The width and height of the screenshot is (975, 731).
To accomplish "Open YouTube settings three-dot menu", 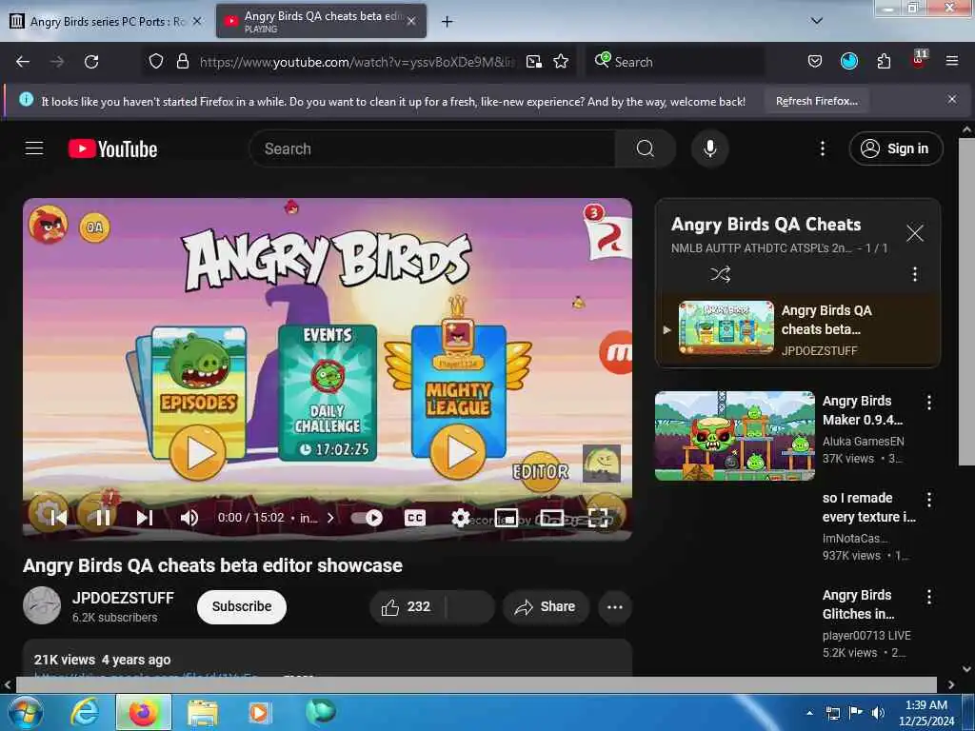I will coord(822,148).
